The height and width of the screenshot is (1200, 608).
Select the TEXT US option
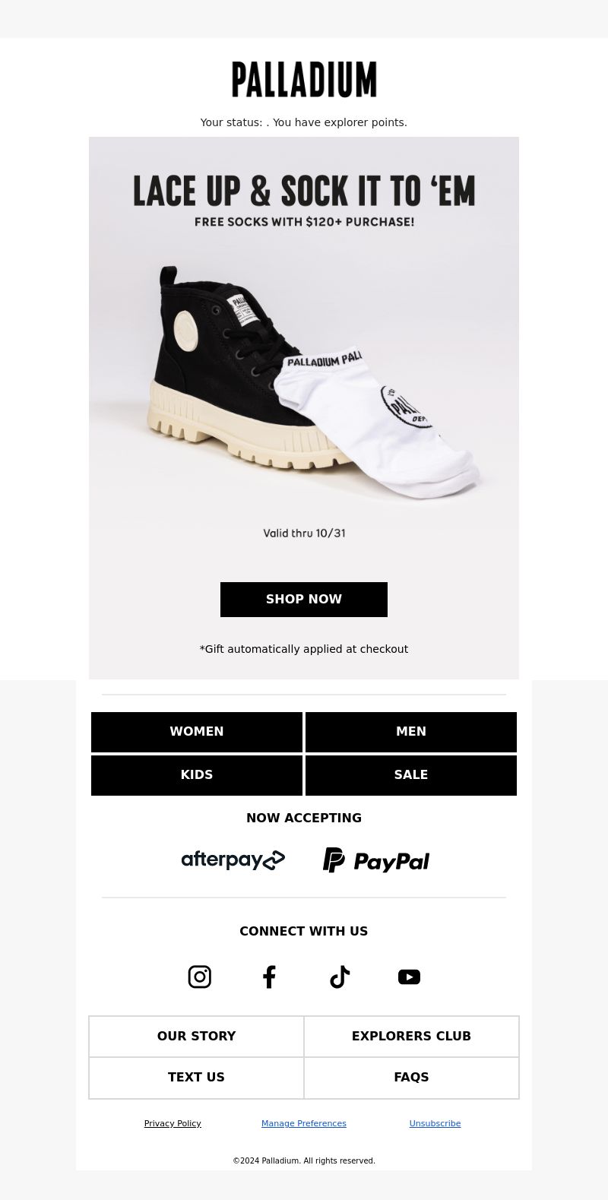197,1078
